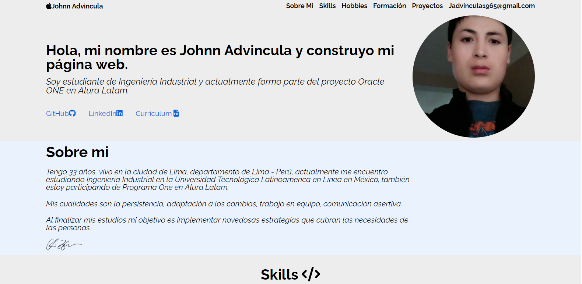Go to the Sobre Mi nav item
582x284 pixels.
click(299, 6)
